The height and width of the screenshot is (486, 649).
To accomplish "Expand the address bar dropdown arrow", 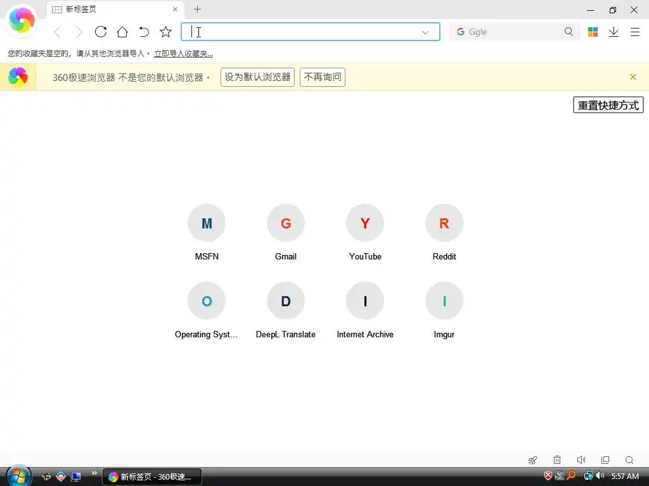I will tap(425, 32).
